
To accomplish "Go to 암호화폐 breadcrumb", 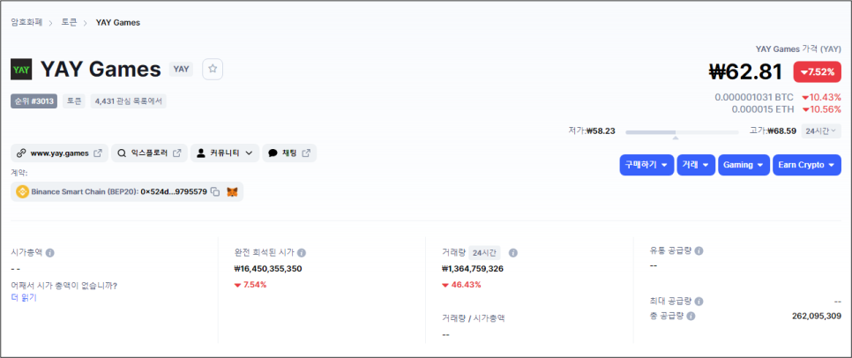I will pyautogui.click(x=28, y=22).
